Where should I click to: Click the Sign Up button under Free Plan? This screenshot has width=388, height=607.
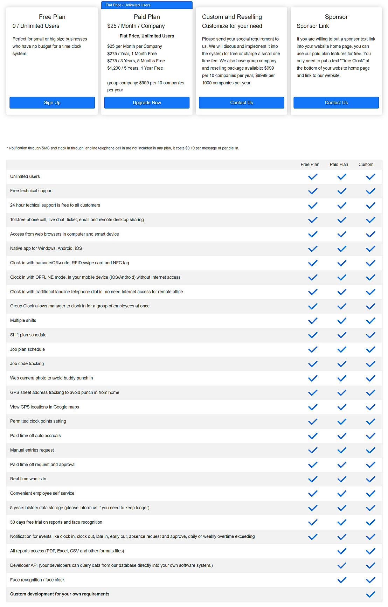pyautogui.click(x=52, y=103)
